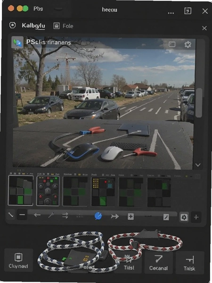Click the diagonal line tool in bottom toolbar
The image size is (212, 283).
click(11, 215)
